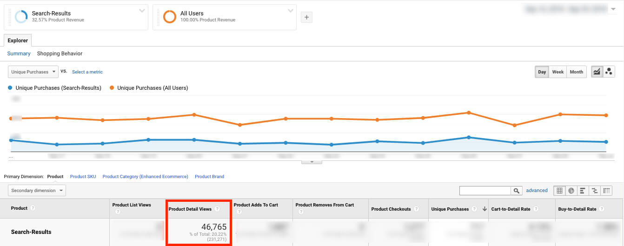Click the Select a metric link
Screen dimensions: 624x246
point(87,72)
